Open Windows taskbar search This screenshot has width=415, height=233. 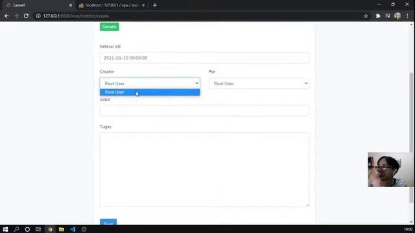click(x=16, y=229)
